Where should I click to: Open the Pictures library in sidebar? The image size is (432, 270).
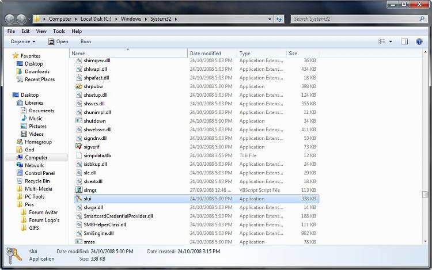pos(38,126)
